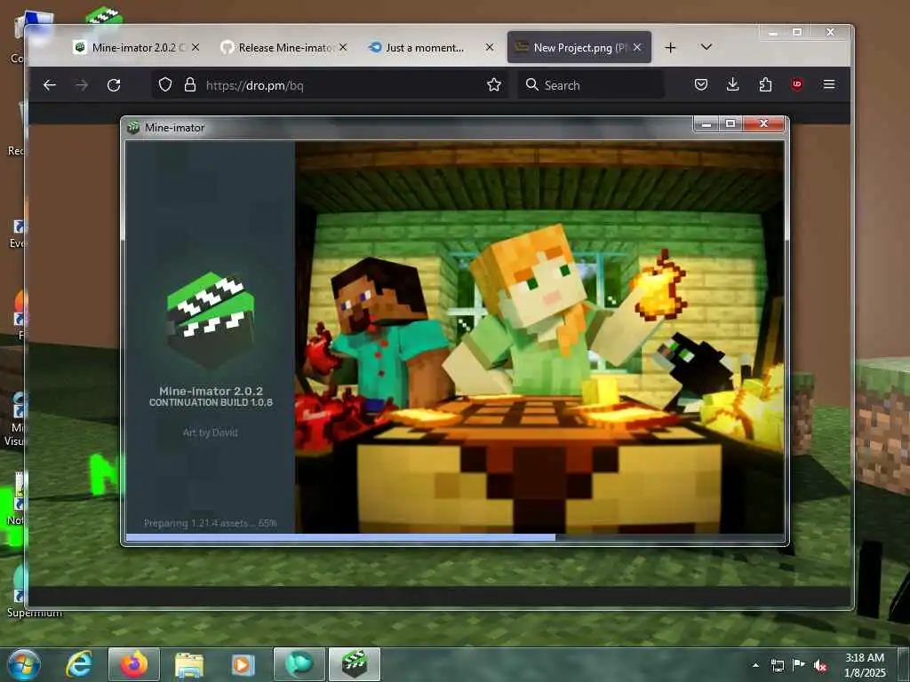Click the Firefox taskbar icon

pos(134,664)
